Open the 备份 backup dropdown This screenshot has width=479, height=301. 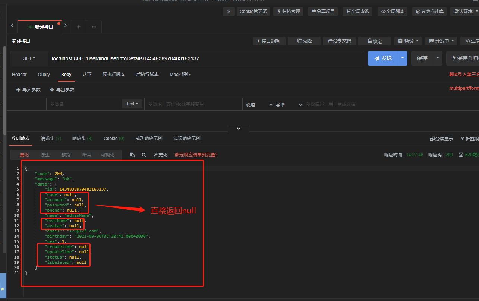tap(408, 41)
